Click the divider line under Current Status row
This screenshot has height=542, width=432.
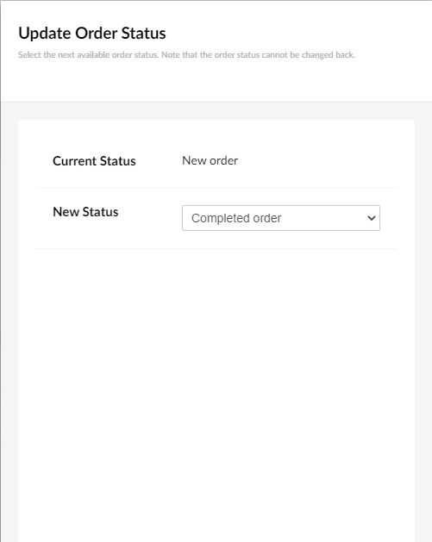click(216, 187)
